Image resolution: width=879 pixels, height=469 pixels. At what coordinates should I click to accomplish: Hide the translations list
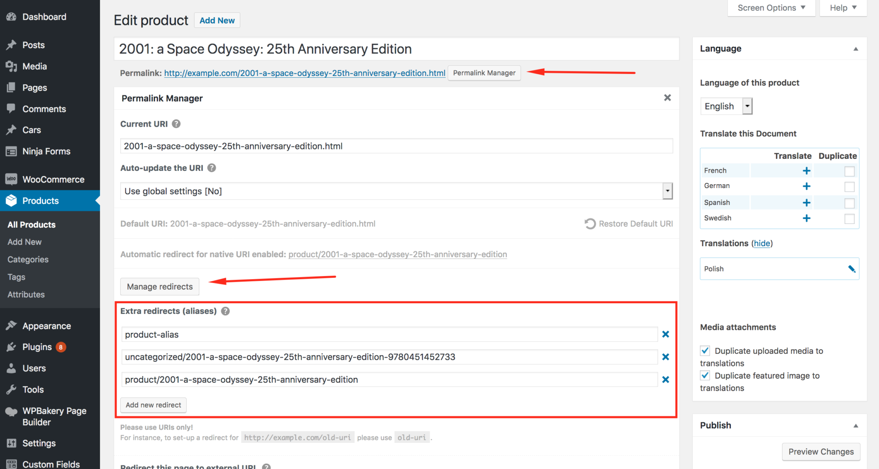762,244
